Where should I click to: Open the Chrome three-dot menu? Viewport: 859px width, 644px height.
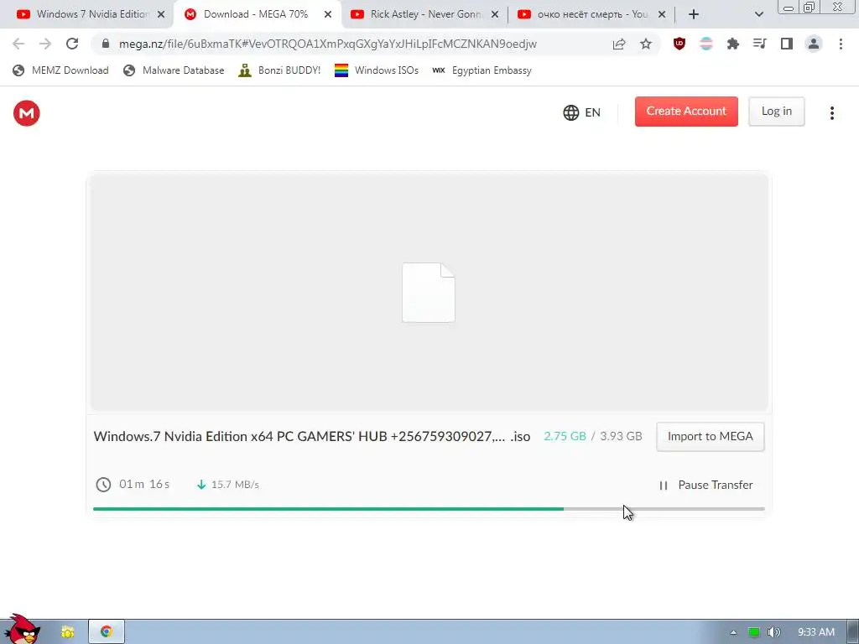[x=841, y=44]
